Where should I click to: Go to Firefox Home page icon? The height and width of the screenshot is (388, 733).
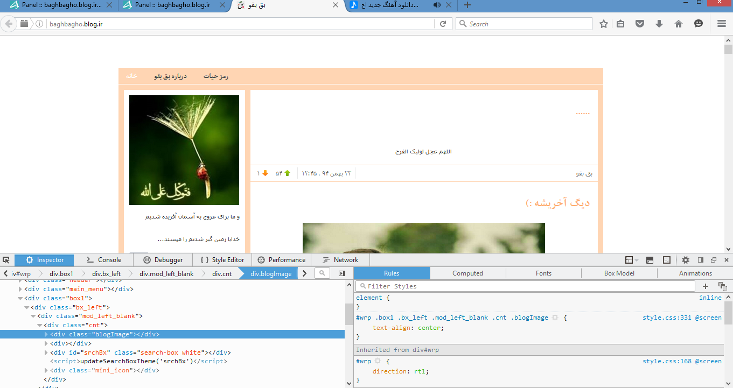678,24
